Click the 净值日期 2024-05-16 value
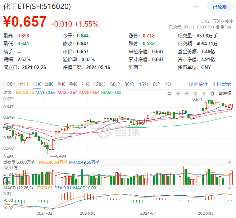Screen dimensions: 236x218 pos(98,67)
